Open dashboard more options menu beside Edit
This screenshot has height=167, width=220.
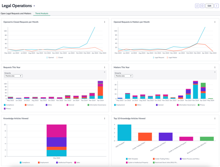(216, 6)
